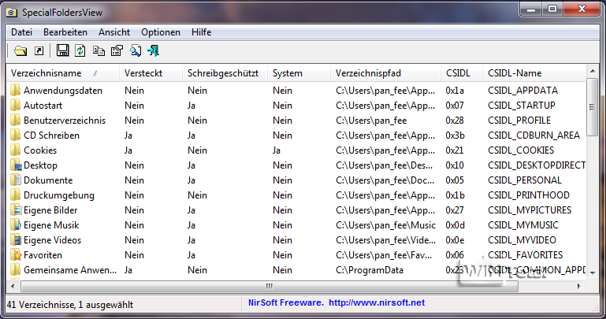Open the Datei menu
This screenshot has width=606, height=319.
click(22, 32)
